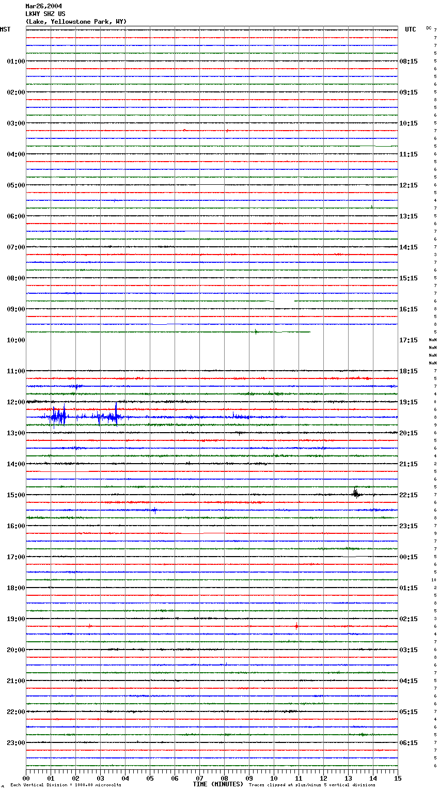
Task: Click the minute 00 axis tick label
Action: 26,778
